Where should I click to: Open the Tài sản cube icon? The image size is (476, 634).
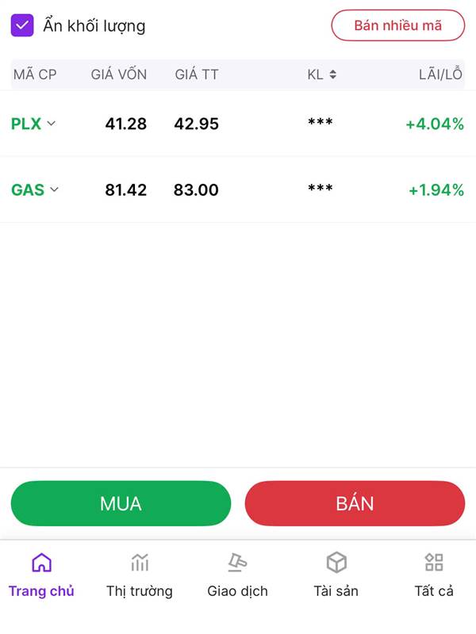(336, 563)
